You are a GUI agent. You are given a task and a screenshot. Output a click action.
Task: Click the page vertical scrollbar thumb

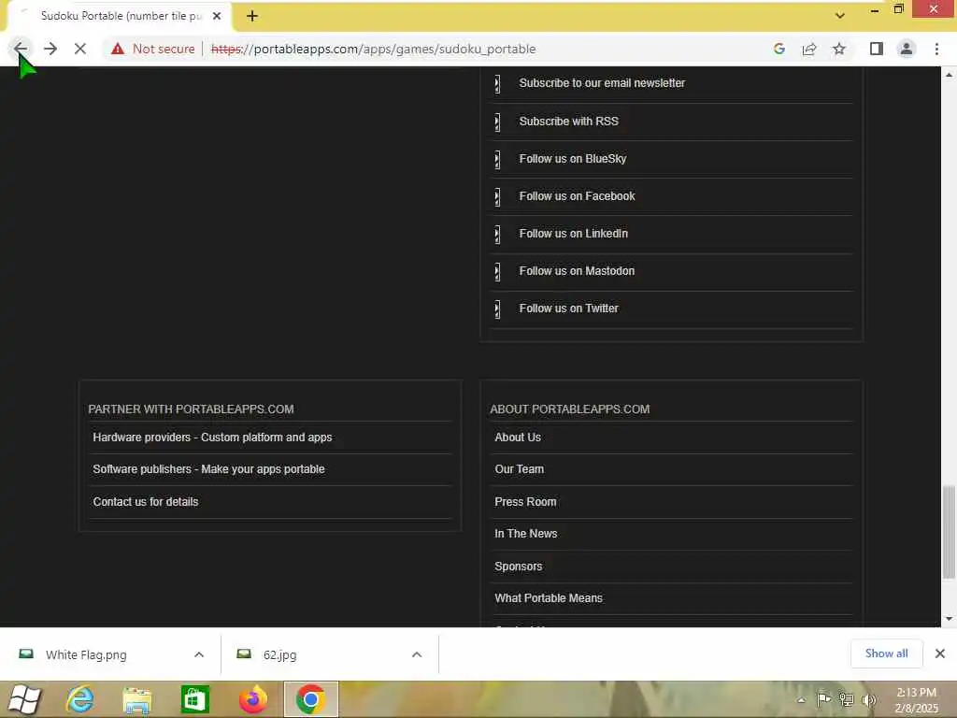click(x=949, y=531)
